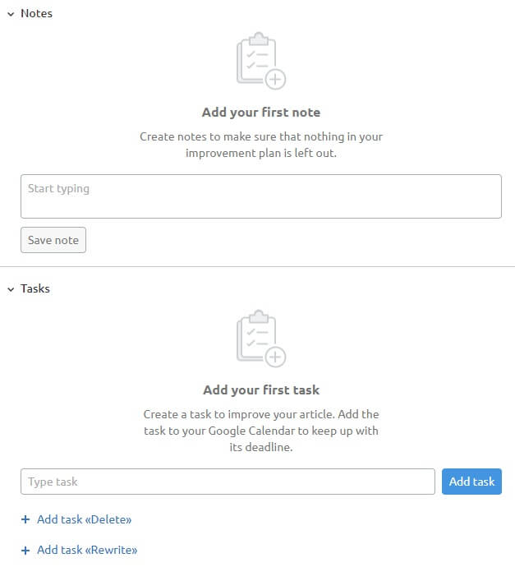Click the plus icon beside Add task «Rewrite»

(25, 550)
